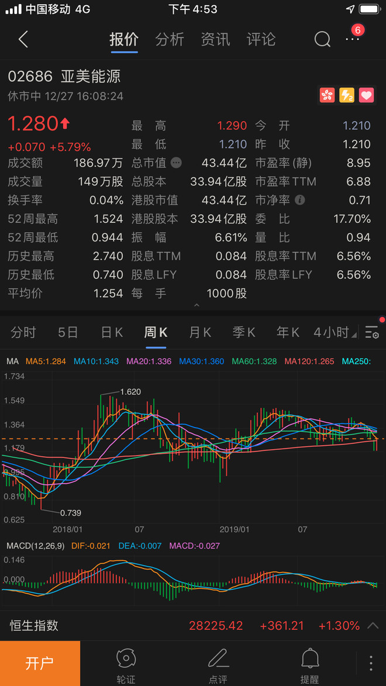
Task: Select the 日K chart period
Action: (x=112, y=333)
